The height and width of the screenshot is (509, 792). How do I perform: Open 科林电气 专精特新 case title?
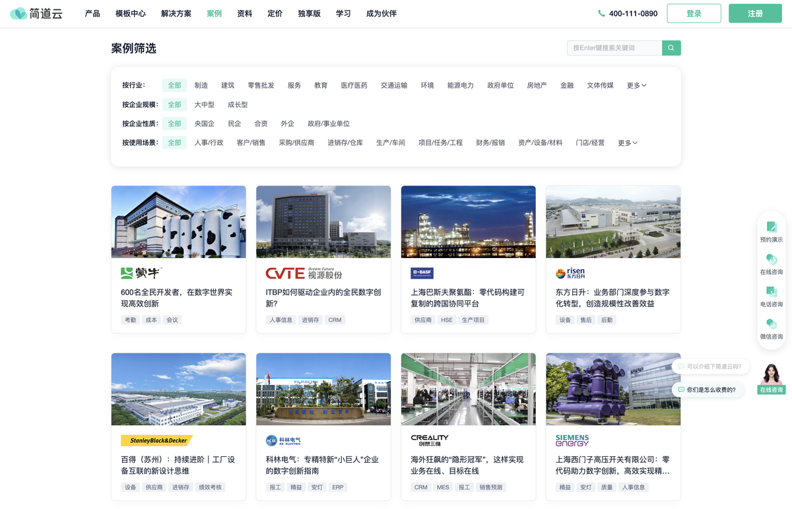tap(322, 465)
